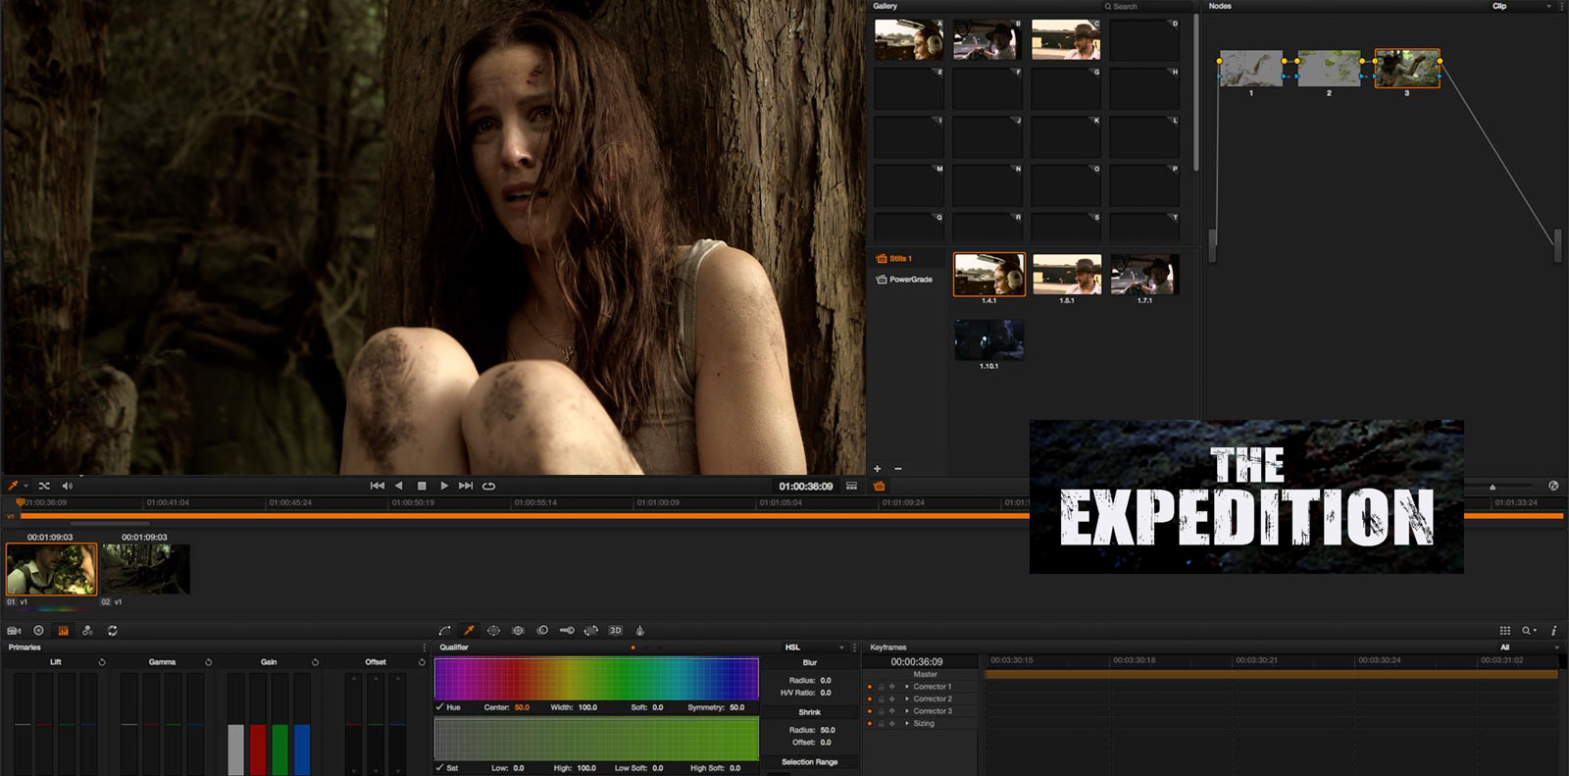The height and width of the screenshot is (776, 1569).
Task: Toggle the Hue qualifier checkbox
Action: [439, 706]
